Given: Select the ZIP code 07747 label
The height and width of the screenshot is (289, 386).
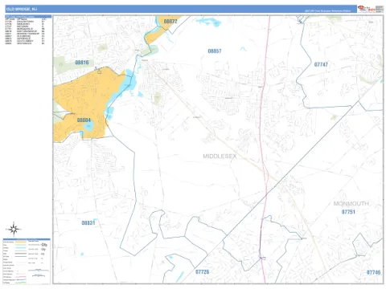Looking at the screenshot, I should tap(321, 64).
